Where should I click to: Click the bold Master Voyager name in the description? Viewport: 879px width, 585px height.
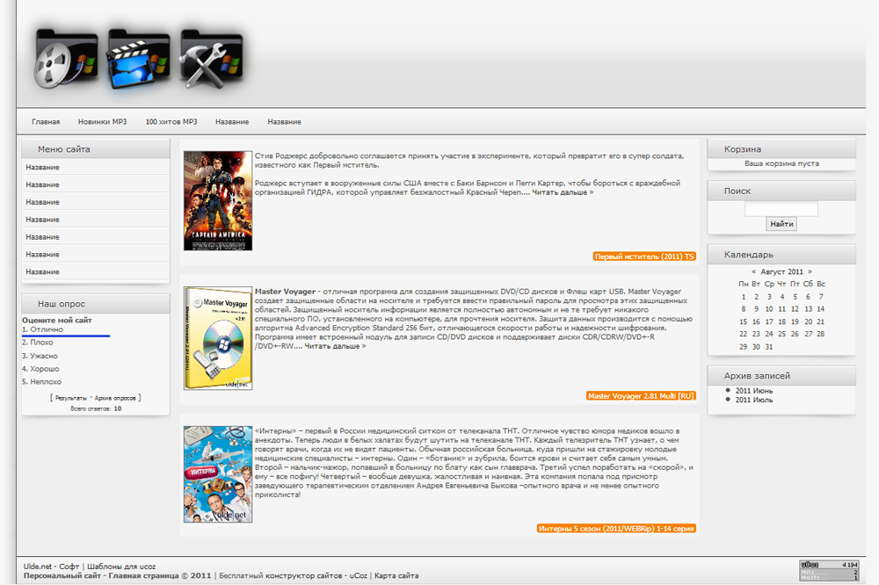click(x=285, y=292)
